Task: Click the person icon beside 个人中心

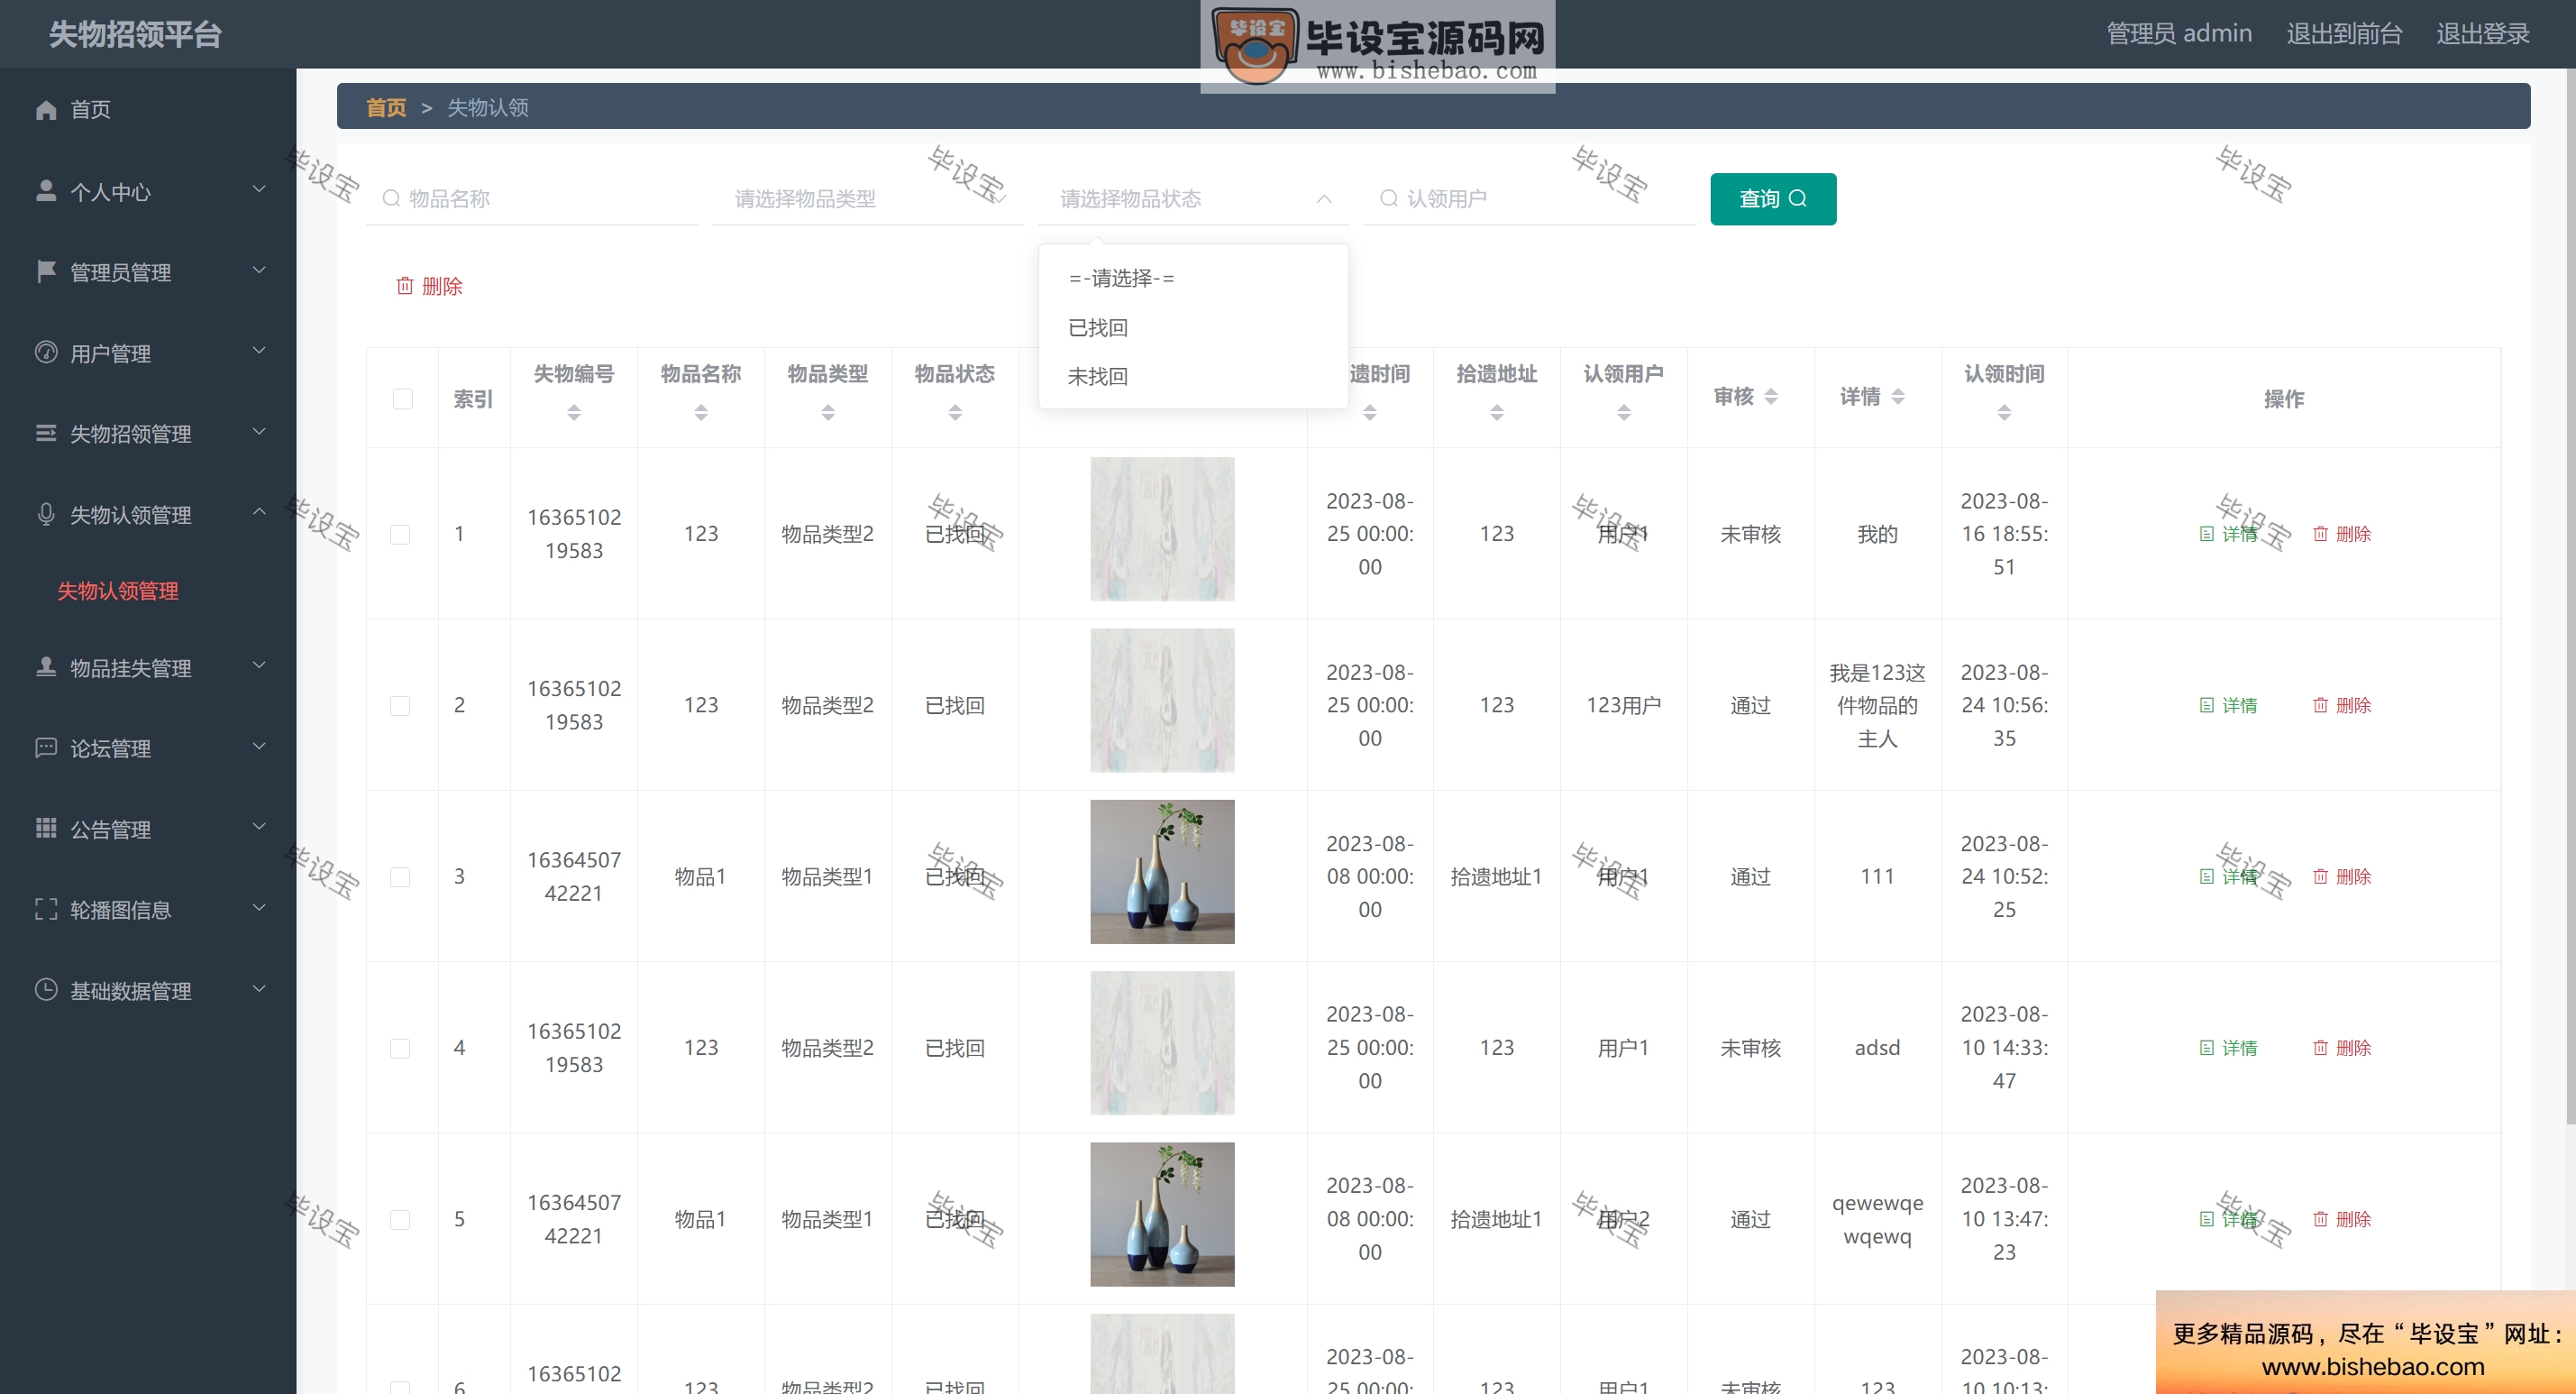Action: tap(46, 191)
